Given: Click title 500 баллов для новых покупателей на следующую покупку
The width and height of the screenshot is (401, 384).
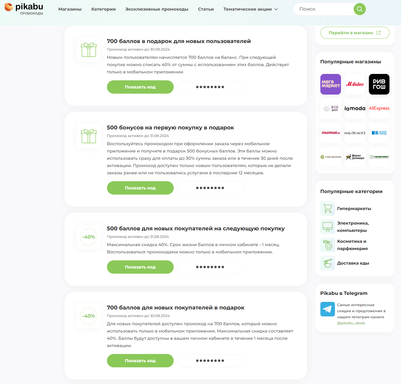Looking at the screenshot, I should (x=196, y=229).
